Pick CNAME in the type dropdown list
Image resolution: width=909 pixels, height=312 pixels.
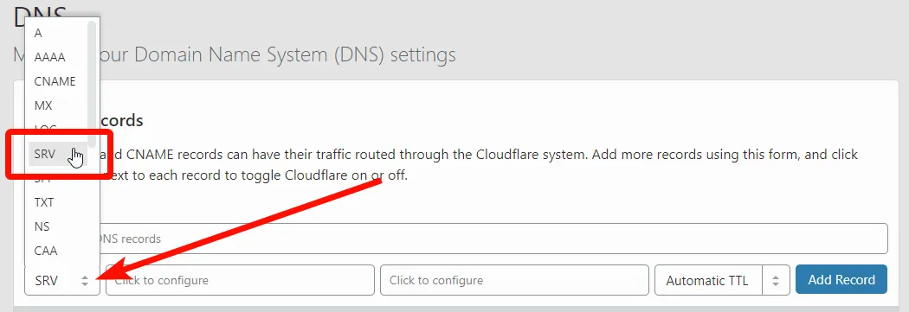tap(56, 81)
